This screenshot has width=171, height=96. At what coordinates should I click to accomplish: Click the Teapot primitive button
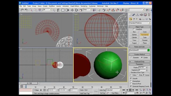134,43
